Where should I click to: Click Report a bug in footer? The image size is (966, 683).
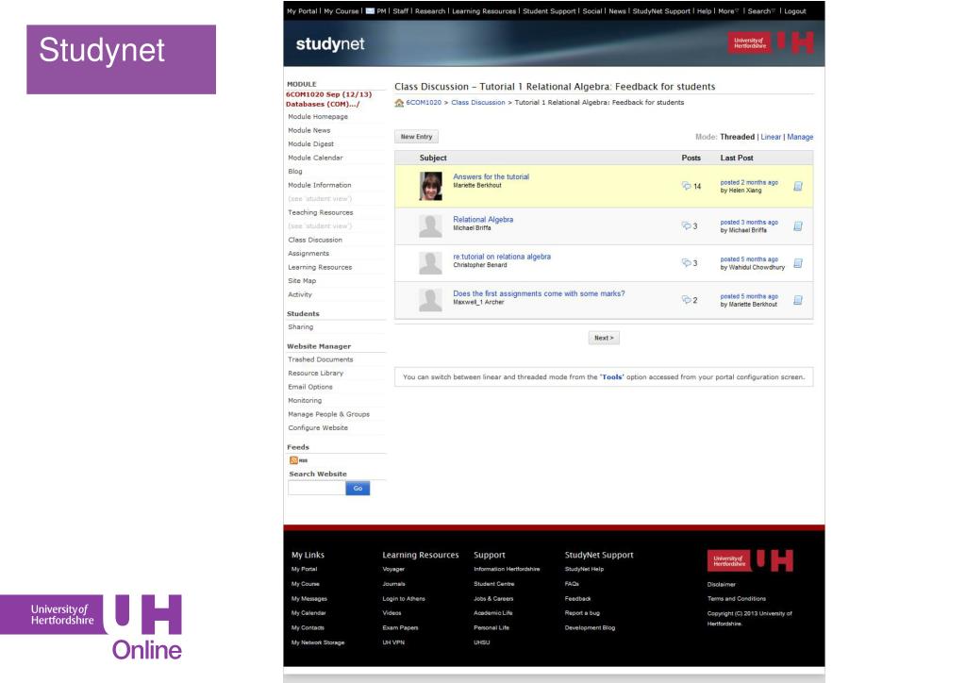click(582, 613)
